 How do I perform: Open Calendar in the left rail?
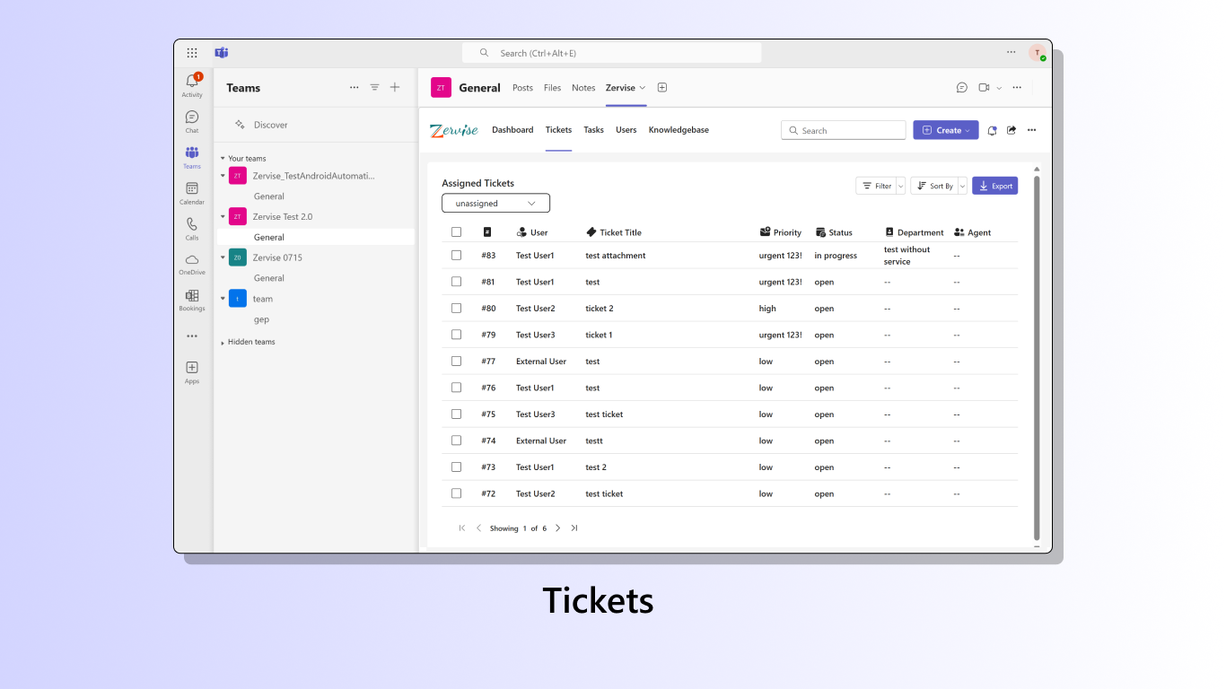[x=192, y=193]
